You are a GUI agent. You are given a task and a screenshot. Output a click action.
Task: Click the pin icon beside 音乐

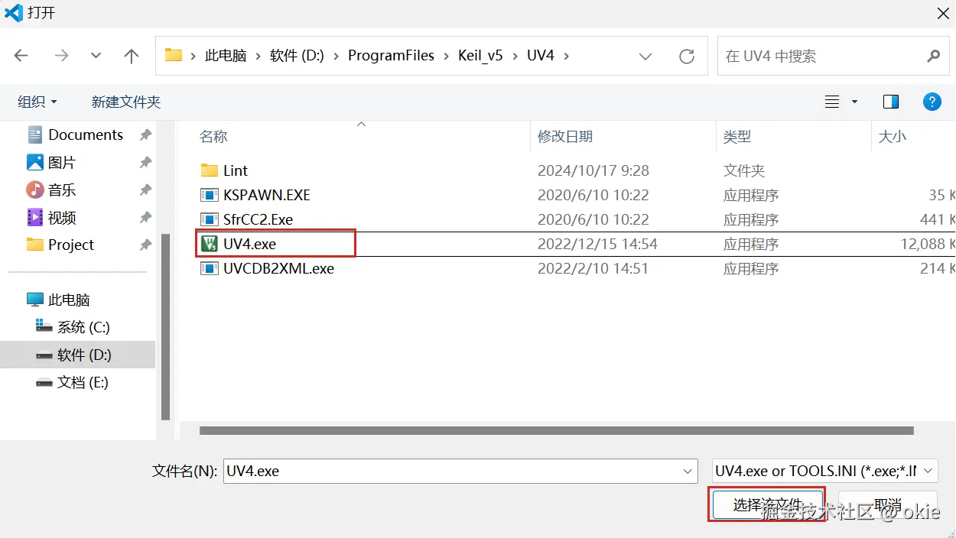point(145,190)
